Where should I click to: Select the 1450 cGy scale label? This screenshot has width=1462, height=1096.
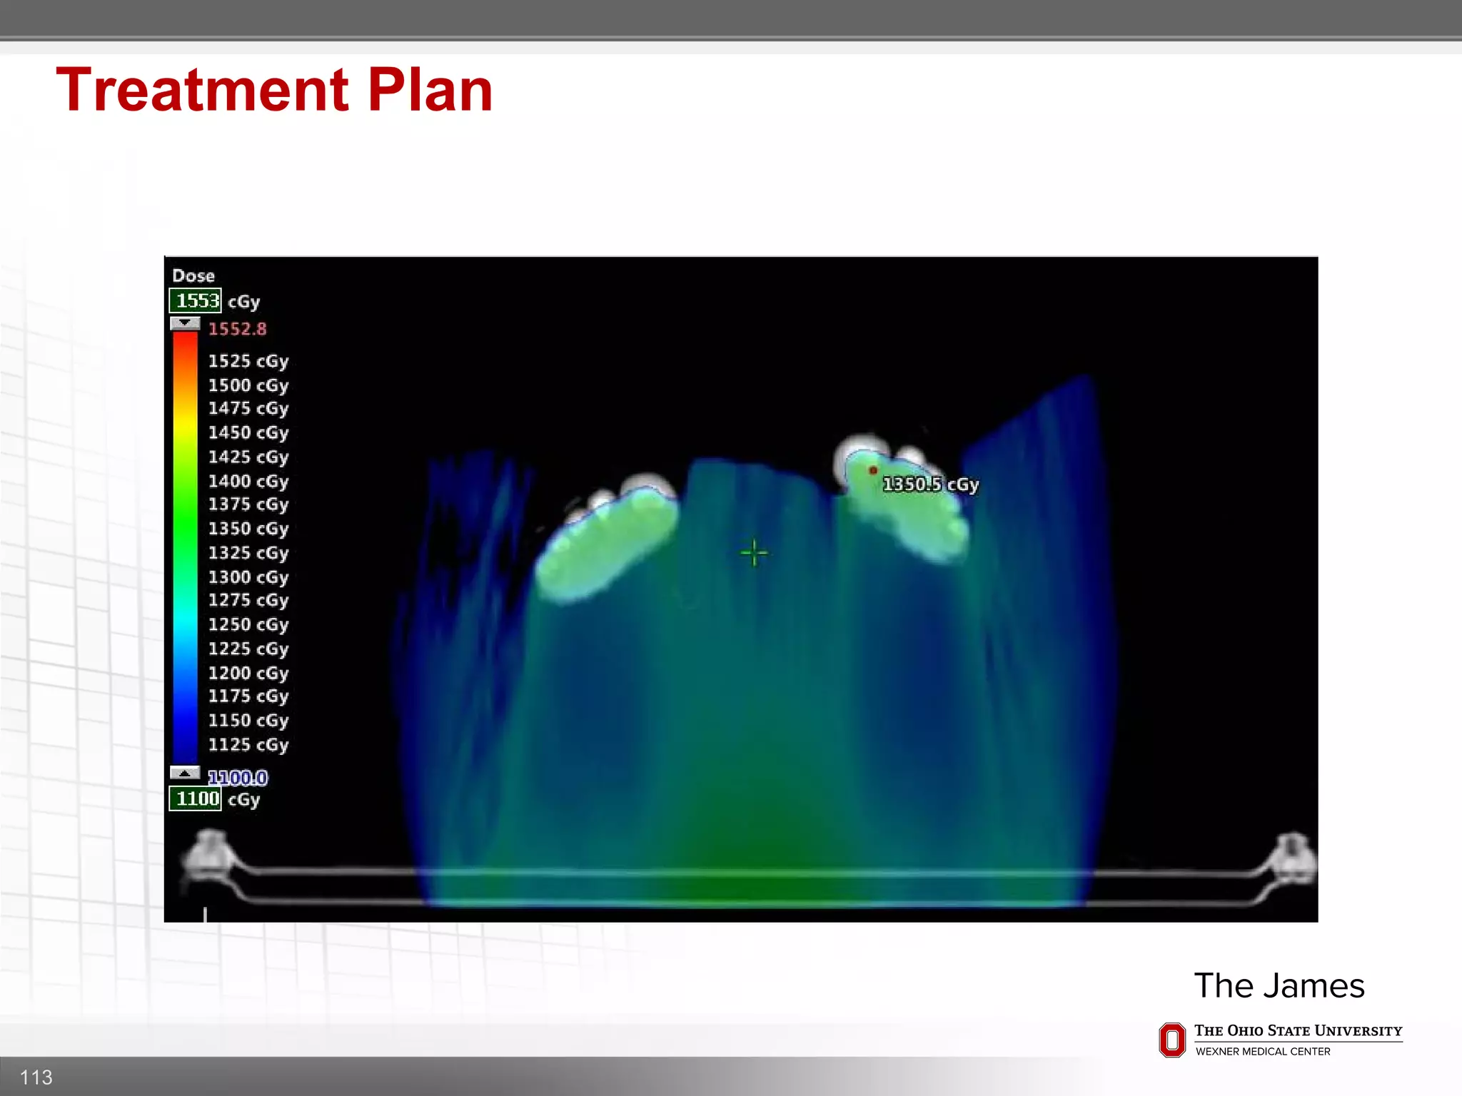(248, 432)
